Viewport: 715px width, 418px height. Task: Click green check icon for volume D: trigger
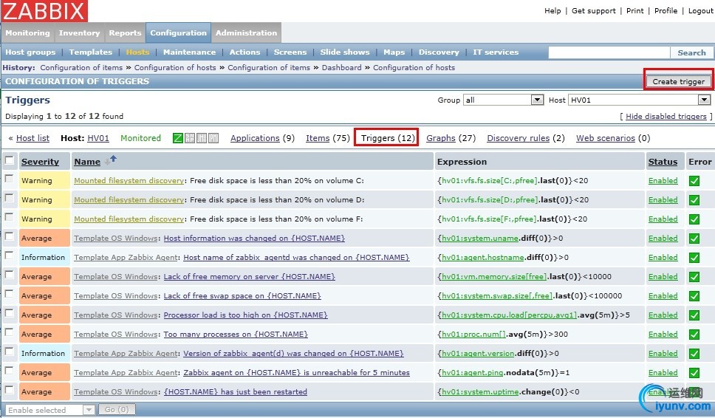coord(694,200)
